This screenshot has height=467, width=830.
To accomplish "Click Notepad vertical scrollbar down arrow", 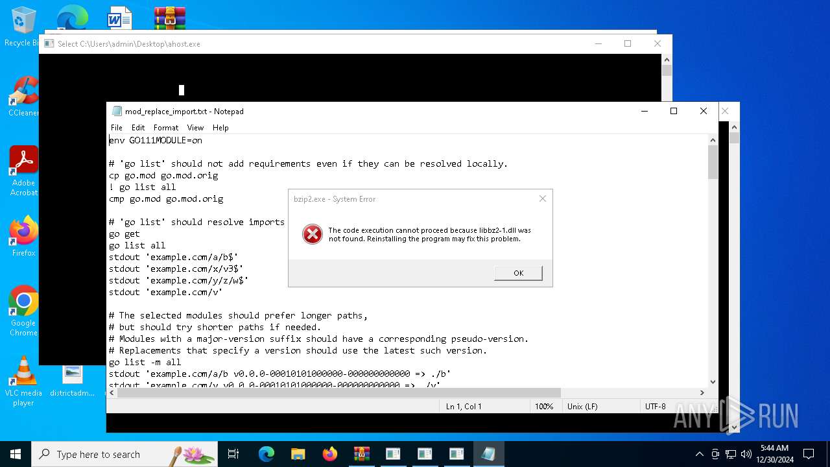I will coord(713,382).
